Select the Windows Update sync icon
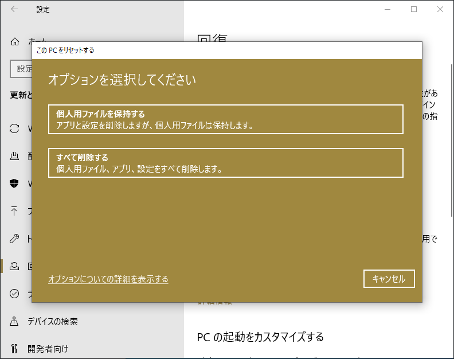This screenshot has width=454, height=359. pos(14,128)
